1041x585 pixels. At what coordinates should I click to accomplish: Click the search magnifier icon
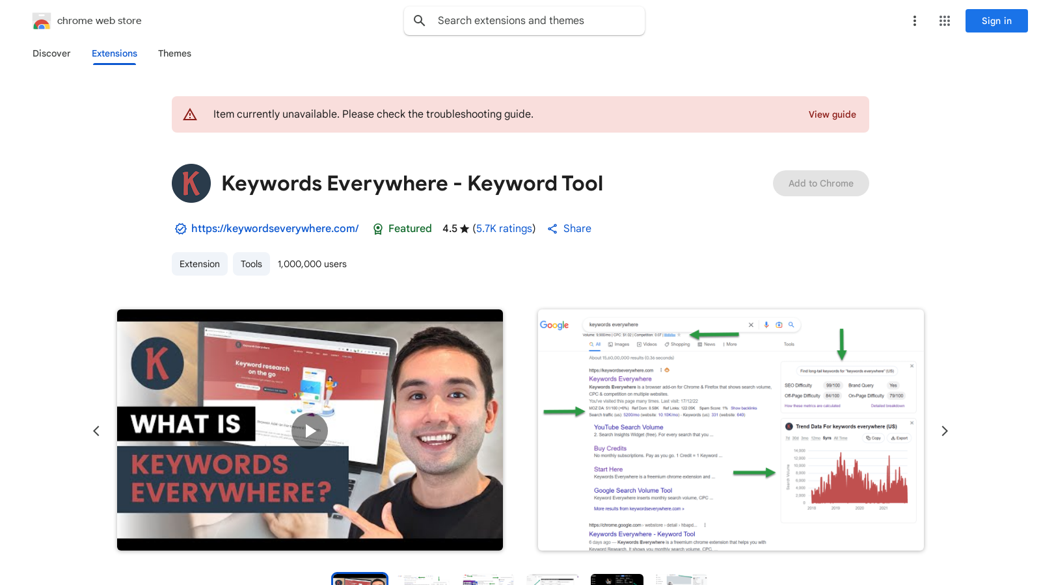pyautogui.click(x=420, y=21)
